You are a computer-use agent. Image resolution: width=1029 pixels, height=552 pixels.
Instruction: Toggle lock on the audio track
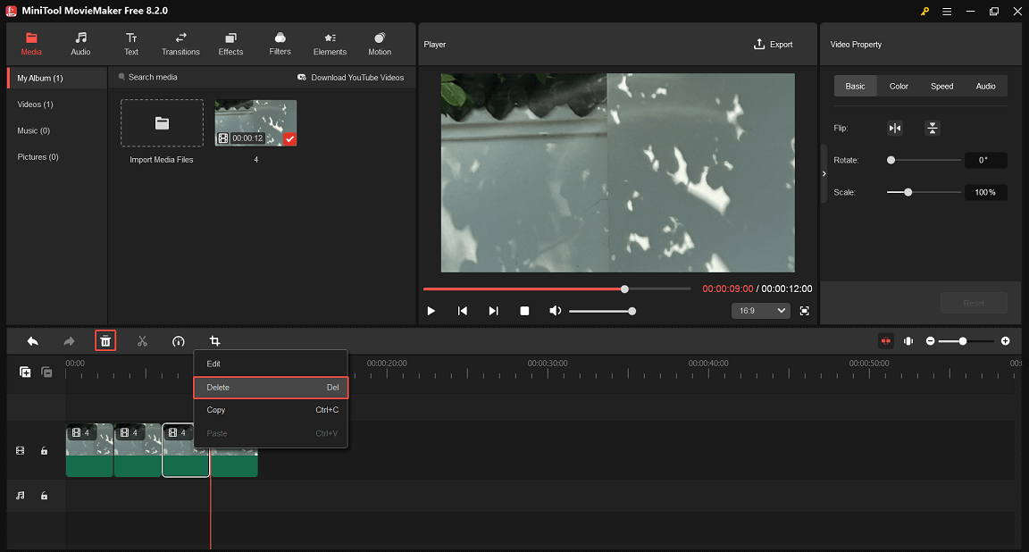coord(44,496)
